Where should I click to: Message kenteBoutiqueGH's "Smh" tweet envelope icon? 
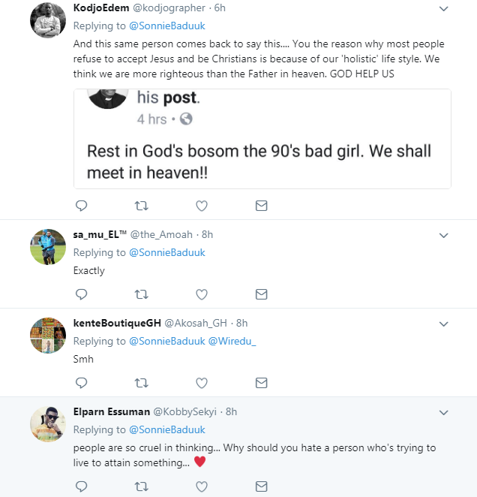click(261, 383)
